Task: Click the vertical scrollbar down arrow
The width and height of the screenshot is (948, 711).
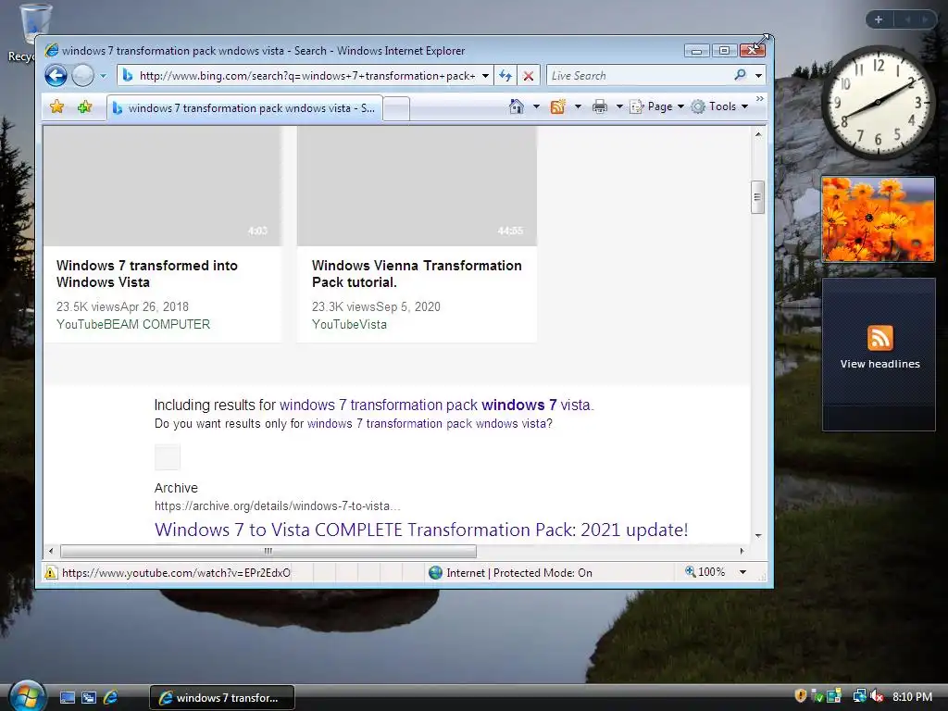Action: [757, 536]
